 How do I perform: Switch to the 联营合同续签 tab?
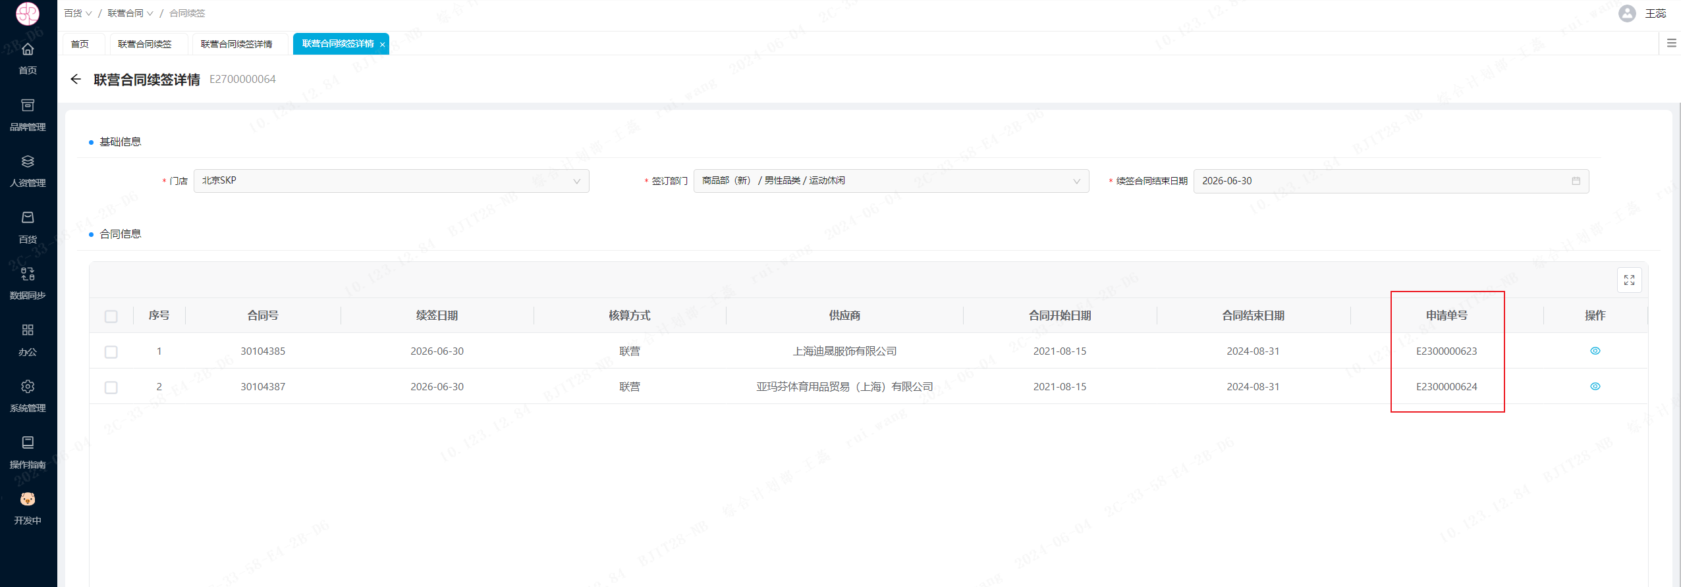145,44
